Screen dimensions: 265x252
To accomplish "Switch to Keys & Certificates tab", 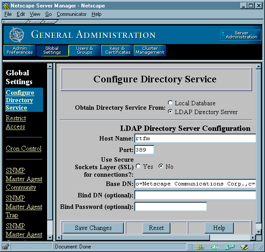I will point(118,50).
